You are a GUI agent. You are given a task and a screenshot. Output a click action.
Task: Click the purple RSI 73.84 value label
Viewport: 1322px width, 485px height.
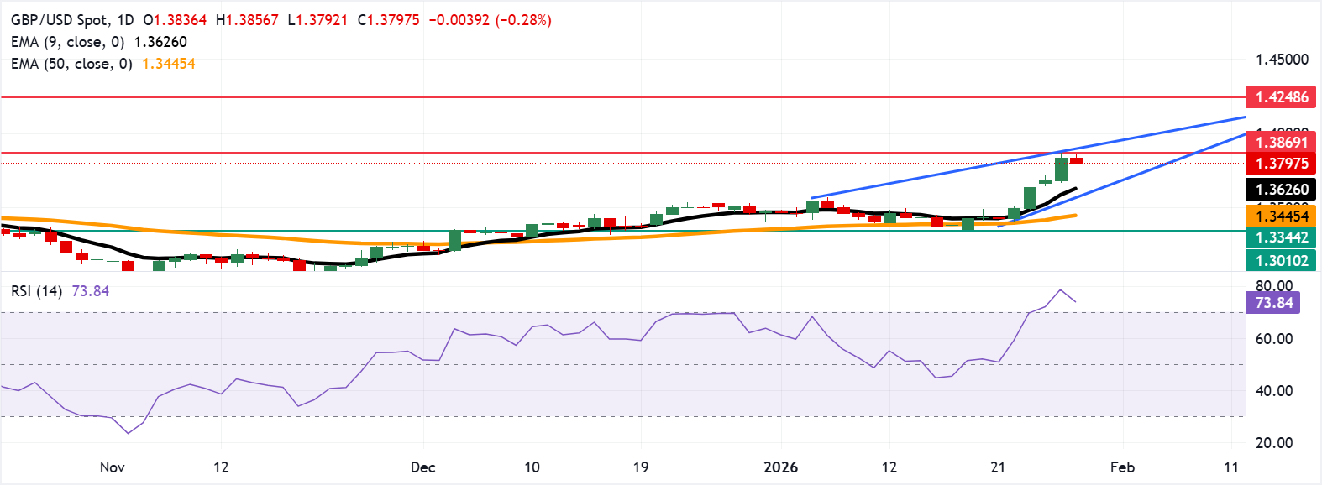pyautogui.click(x=1273, y=303)
